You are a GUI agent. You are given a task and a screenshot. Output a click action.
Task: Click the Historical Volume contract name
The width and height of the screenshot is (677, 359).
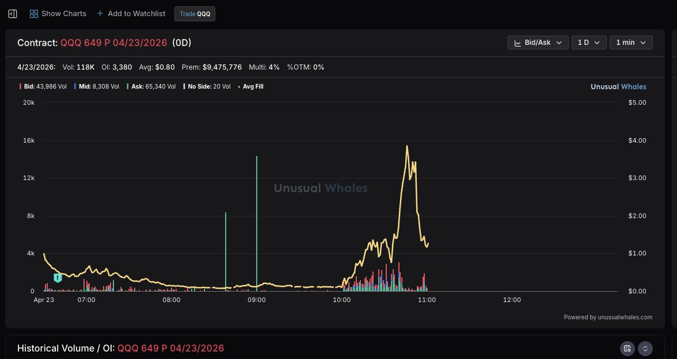click(170, 348)
